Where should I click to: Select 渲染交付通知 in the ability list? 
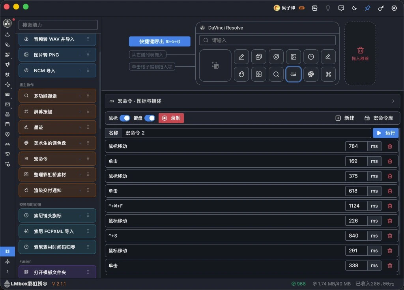pyautogui.click(x=57, y=190)
